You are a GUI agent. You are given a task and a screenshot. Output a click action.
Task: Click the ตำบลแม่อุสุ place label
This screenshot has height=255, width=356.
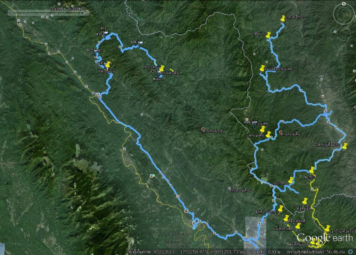pyautogui.click(x=214, y=131)
